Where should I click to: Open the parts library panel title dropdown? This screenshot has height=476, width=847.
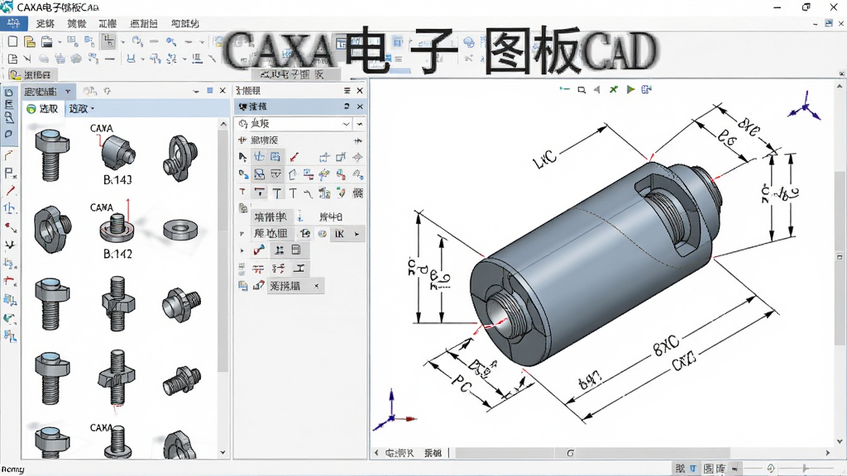pyautogui.click(x=68, y=91)
